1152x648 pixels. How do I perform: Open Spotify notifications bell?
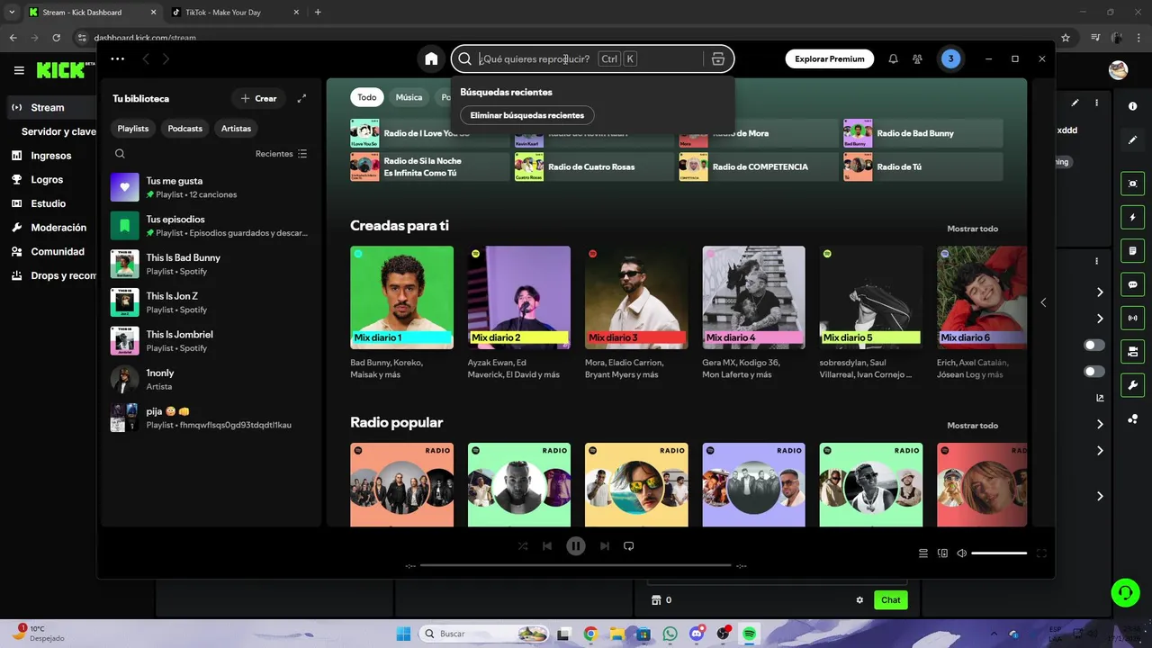893,58
